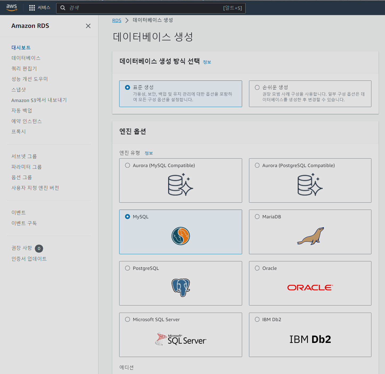Click the MariaDB seal logo
The width and height of the screenshot is (385, 374).
pyautogui.click(x=311, y=236)
